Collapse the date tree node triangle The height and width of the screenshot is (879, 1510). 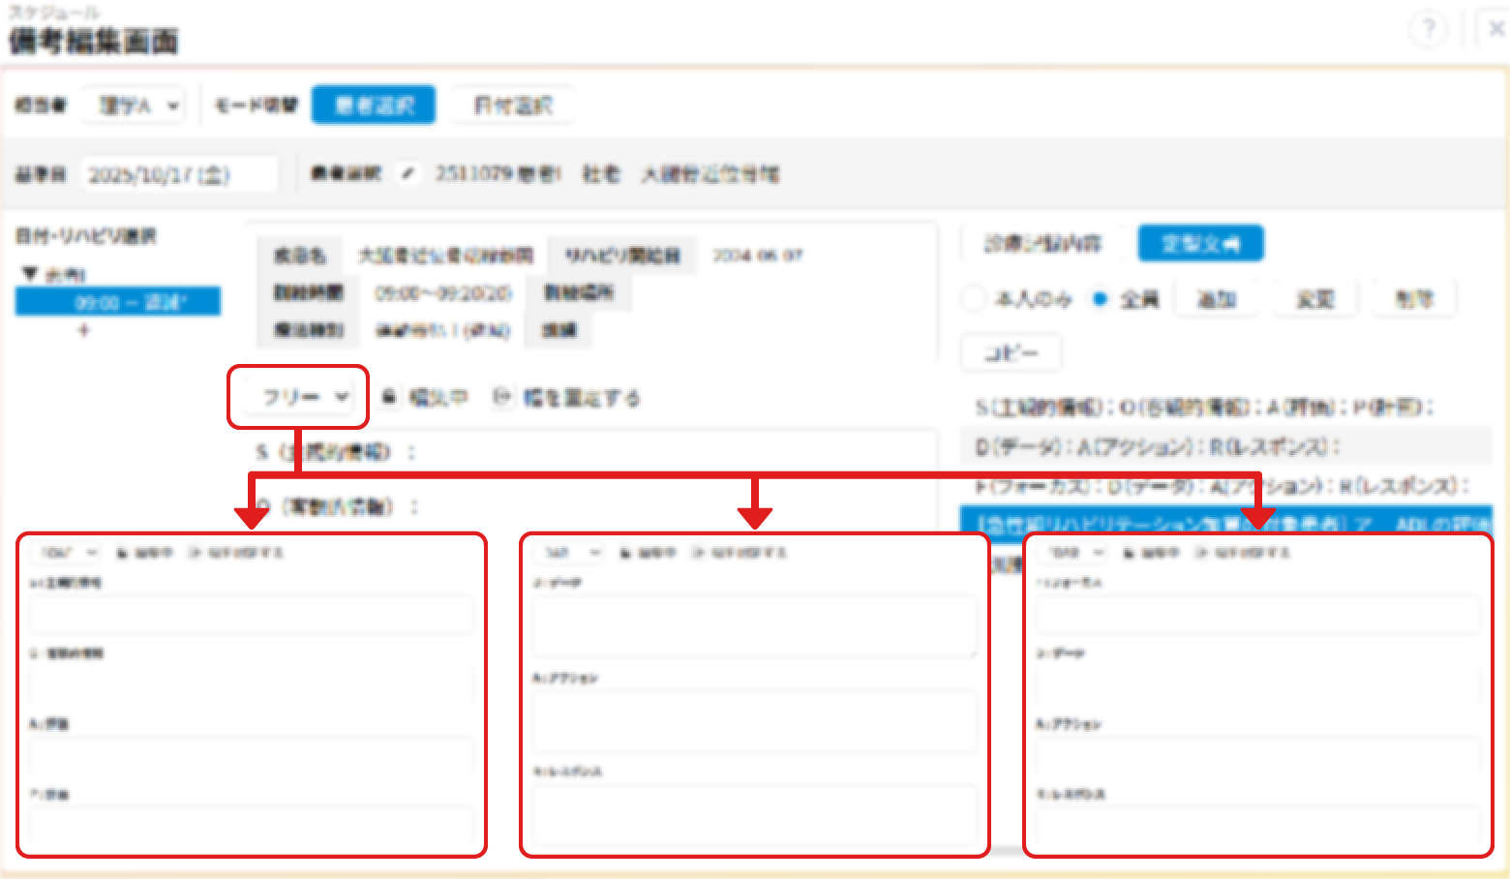click(30, 275)
